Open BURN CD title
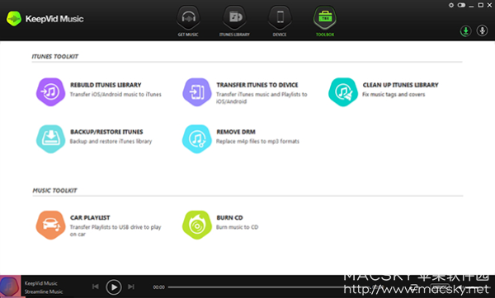 (x=229, y=217)
